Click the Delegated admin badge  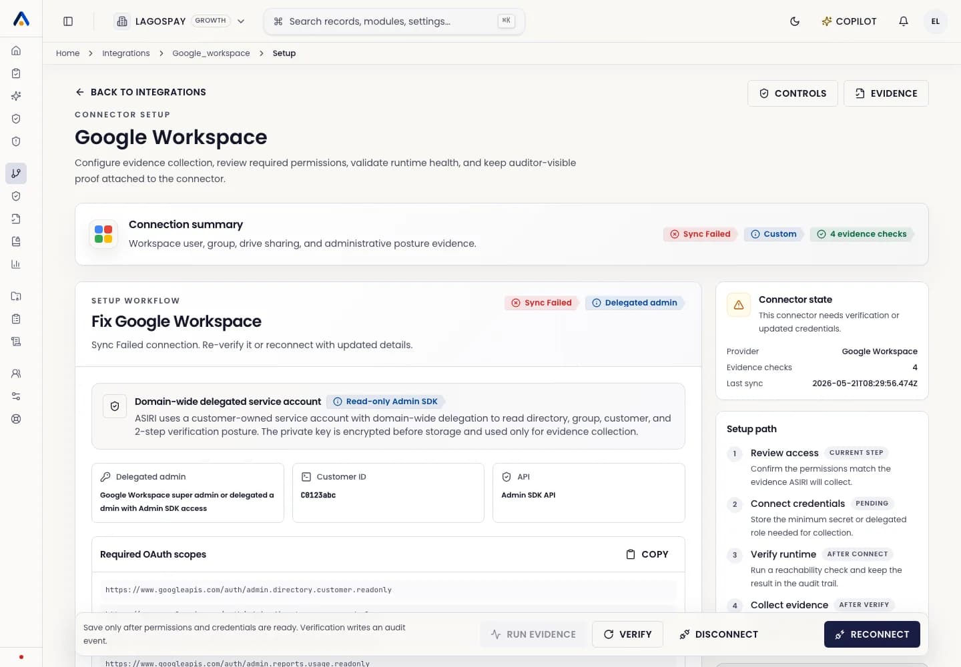tap(635, 303)
